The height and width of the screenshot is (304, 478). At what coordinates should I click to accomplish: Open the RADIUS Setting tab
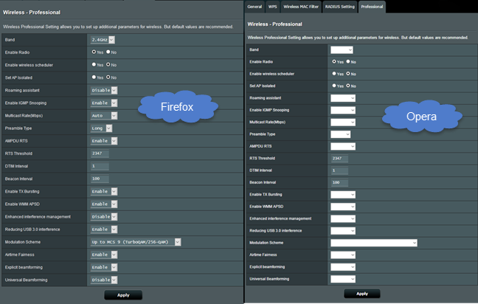[x=339, y=7]
